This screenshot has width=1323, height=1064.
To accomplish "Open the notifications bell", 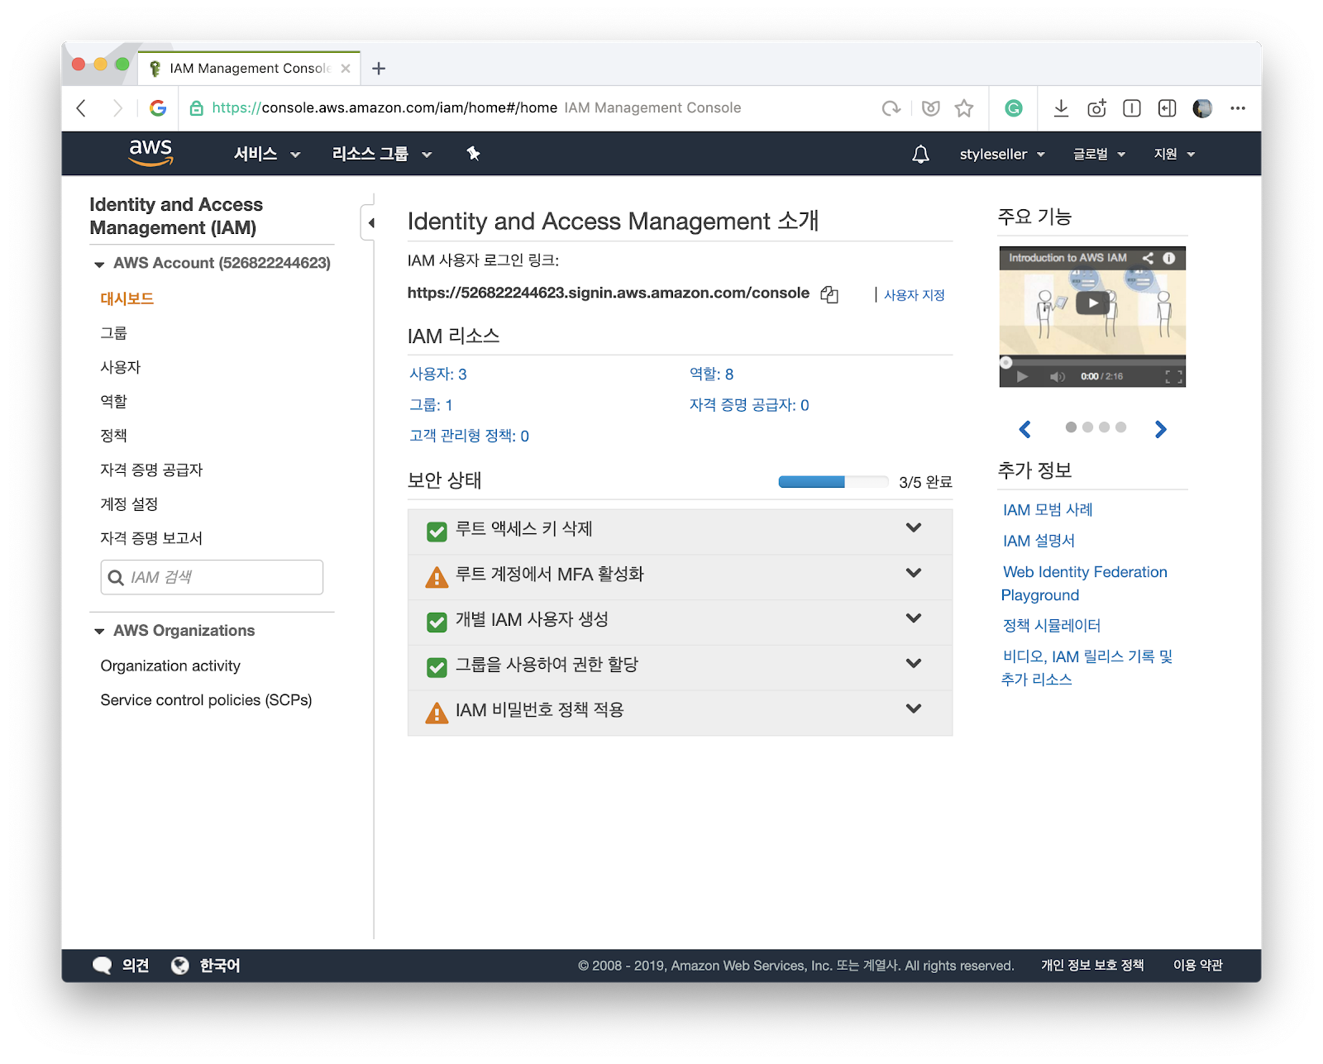I will pyautogui.click(x=920, y=155).
